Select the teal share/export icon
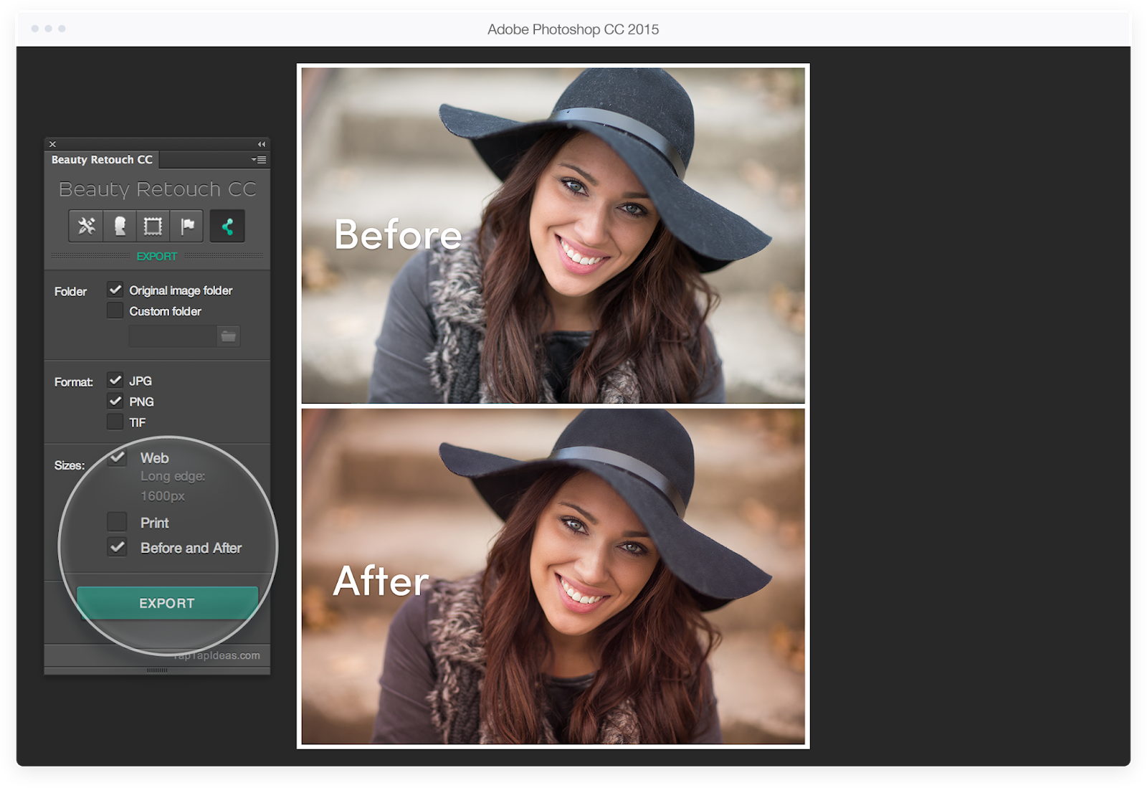 [x=227, y=226]
